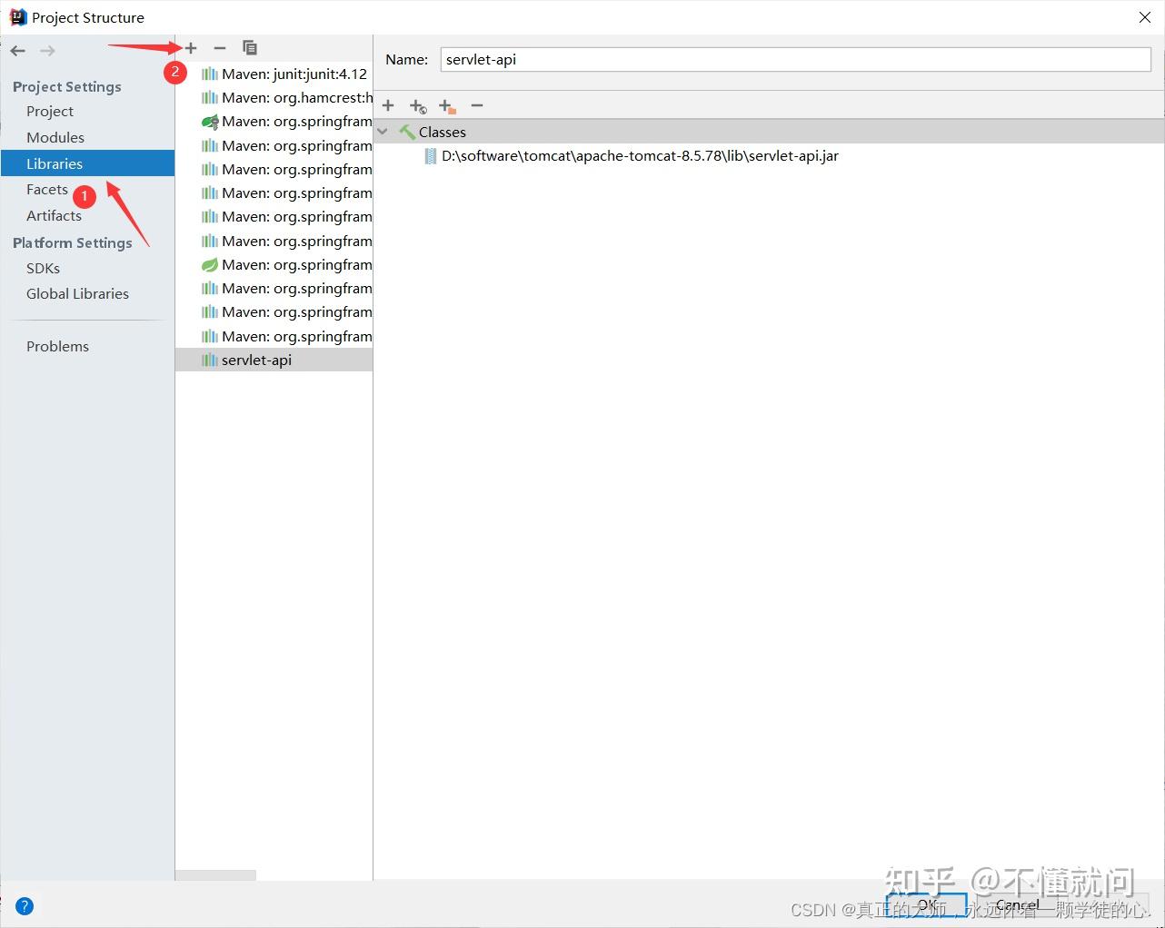The image size is (1165, 928).
Task: Click the back navigation arrow
Action: point(16,51)
